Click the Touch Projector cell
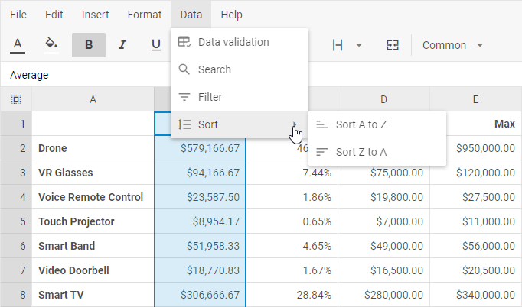522x307 pixels. coord(93,221)
